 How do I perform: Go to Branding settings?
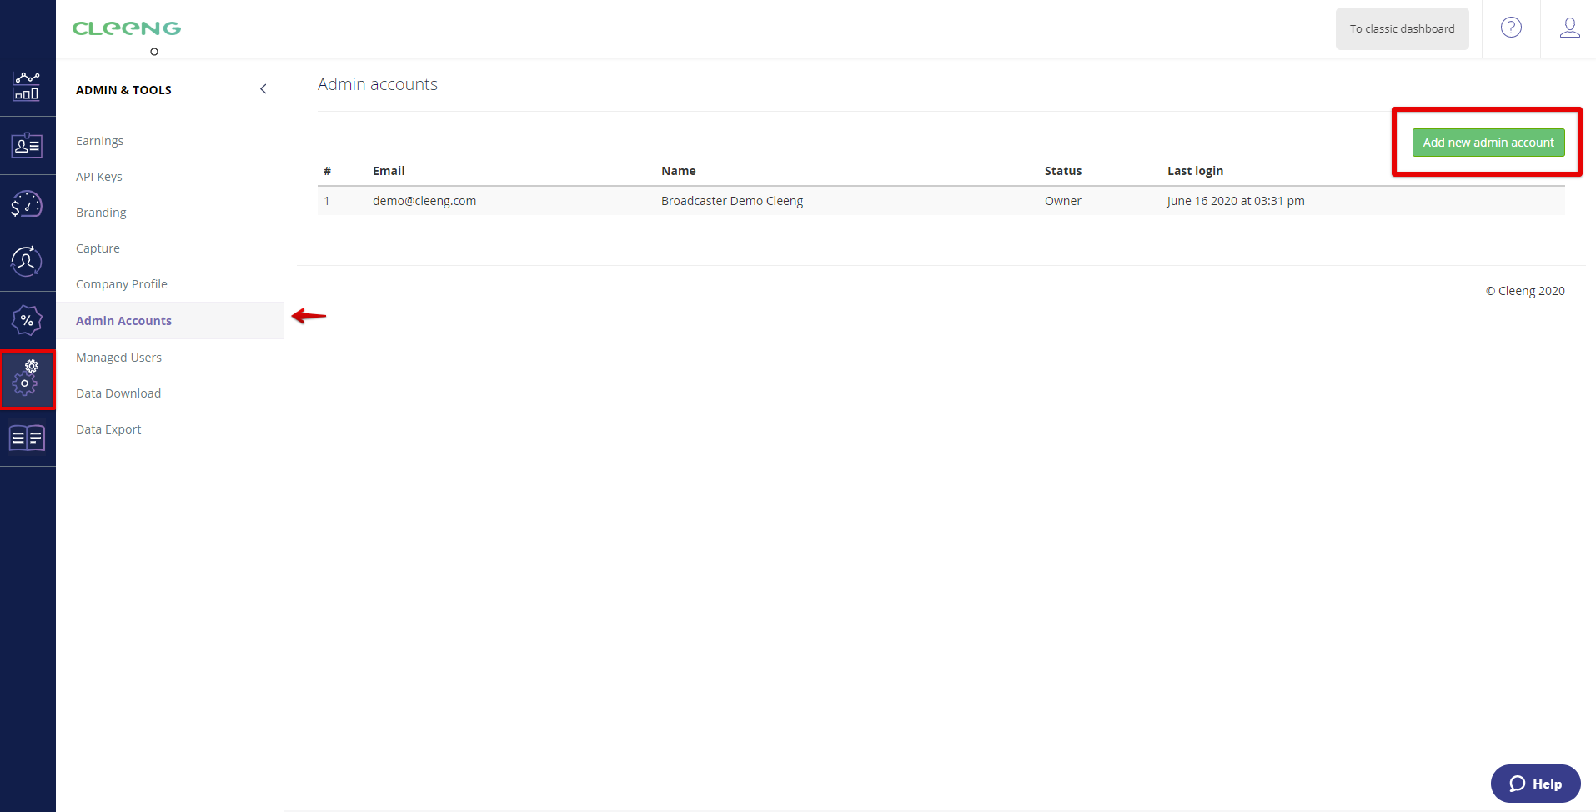[x=101, y=213]
